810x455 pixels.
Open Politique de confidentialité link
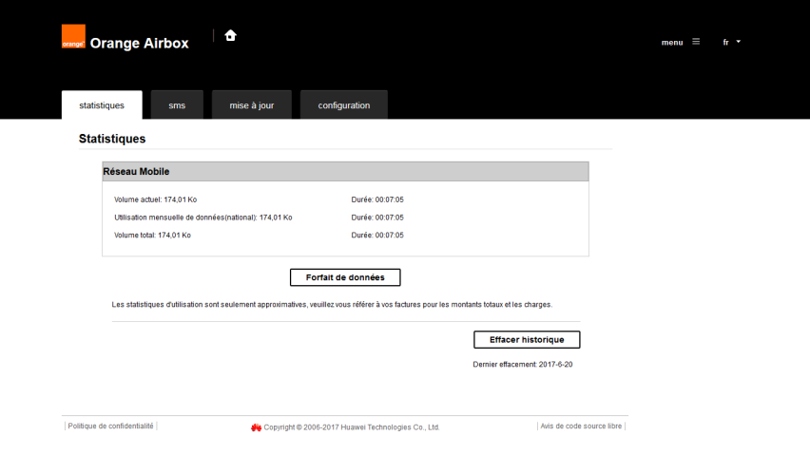tap(111, 427)
